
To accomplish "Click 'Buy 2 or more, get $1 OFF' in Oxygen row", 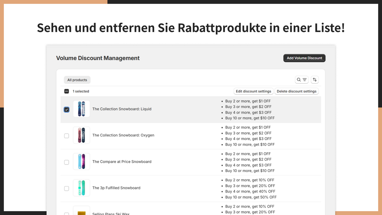I will pyautogui.click(x=248, y=127).
